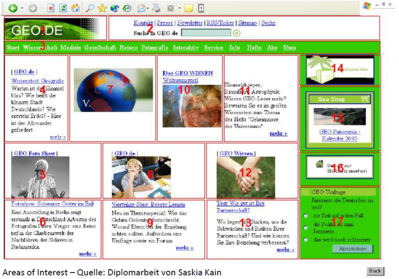Click 'mehr' link under Wissenstest Geografie text
The image size is (399, 279).
point(58,137)
